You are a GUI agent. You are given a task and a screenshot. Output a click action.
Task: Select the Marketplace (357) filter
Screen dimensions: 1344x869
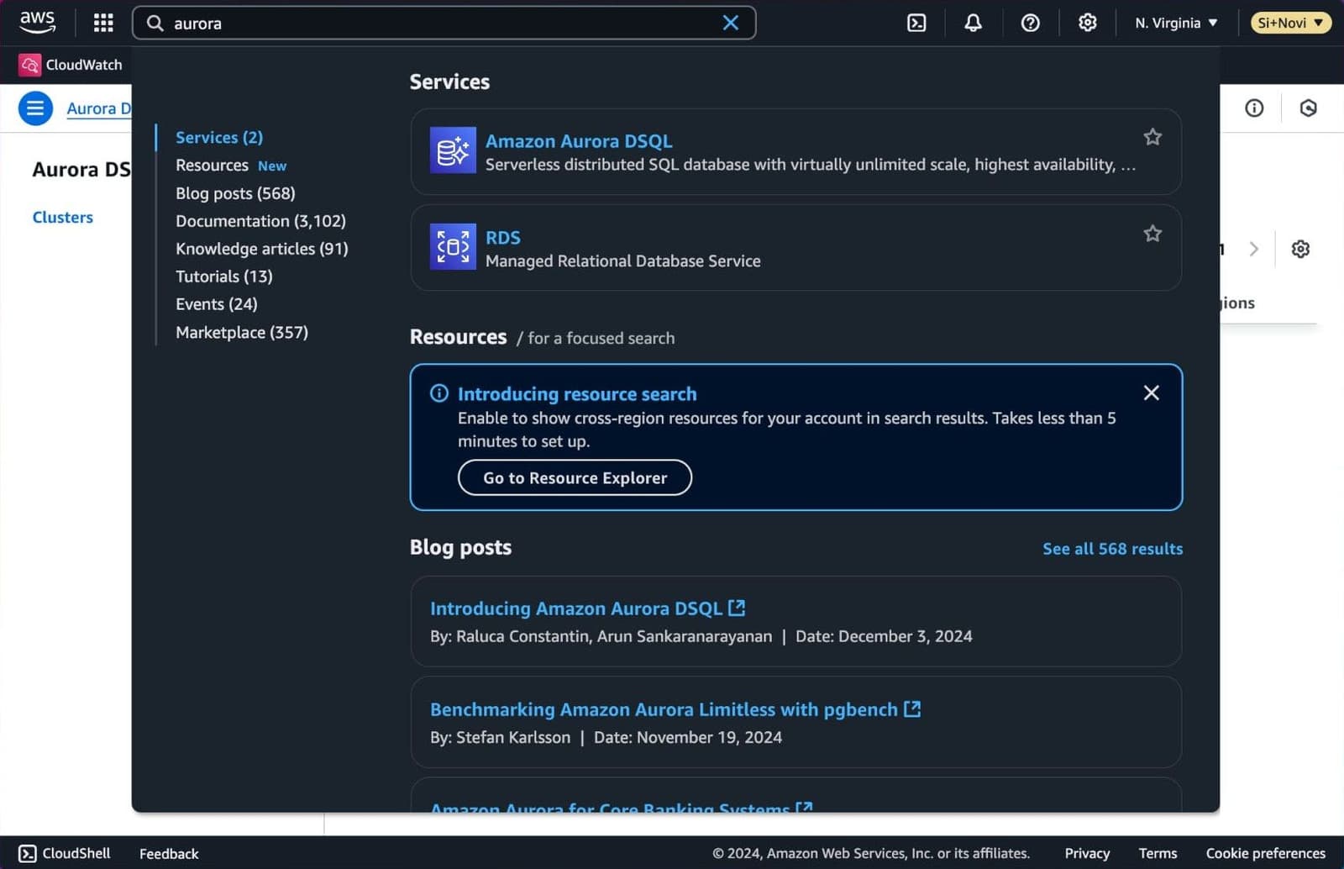pos(242,333)
